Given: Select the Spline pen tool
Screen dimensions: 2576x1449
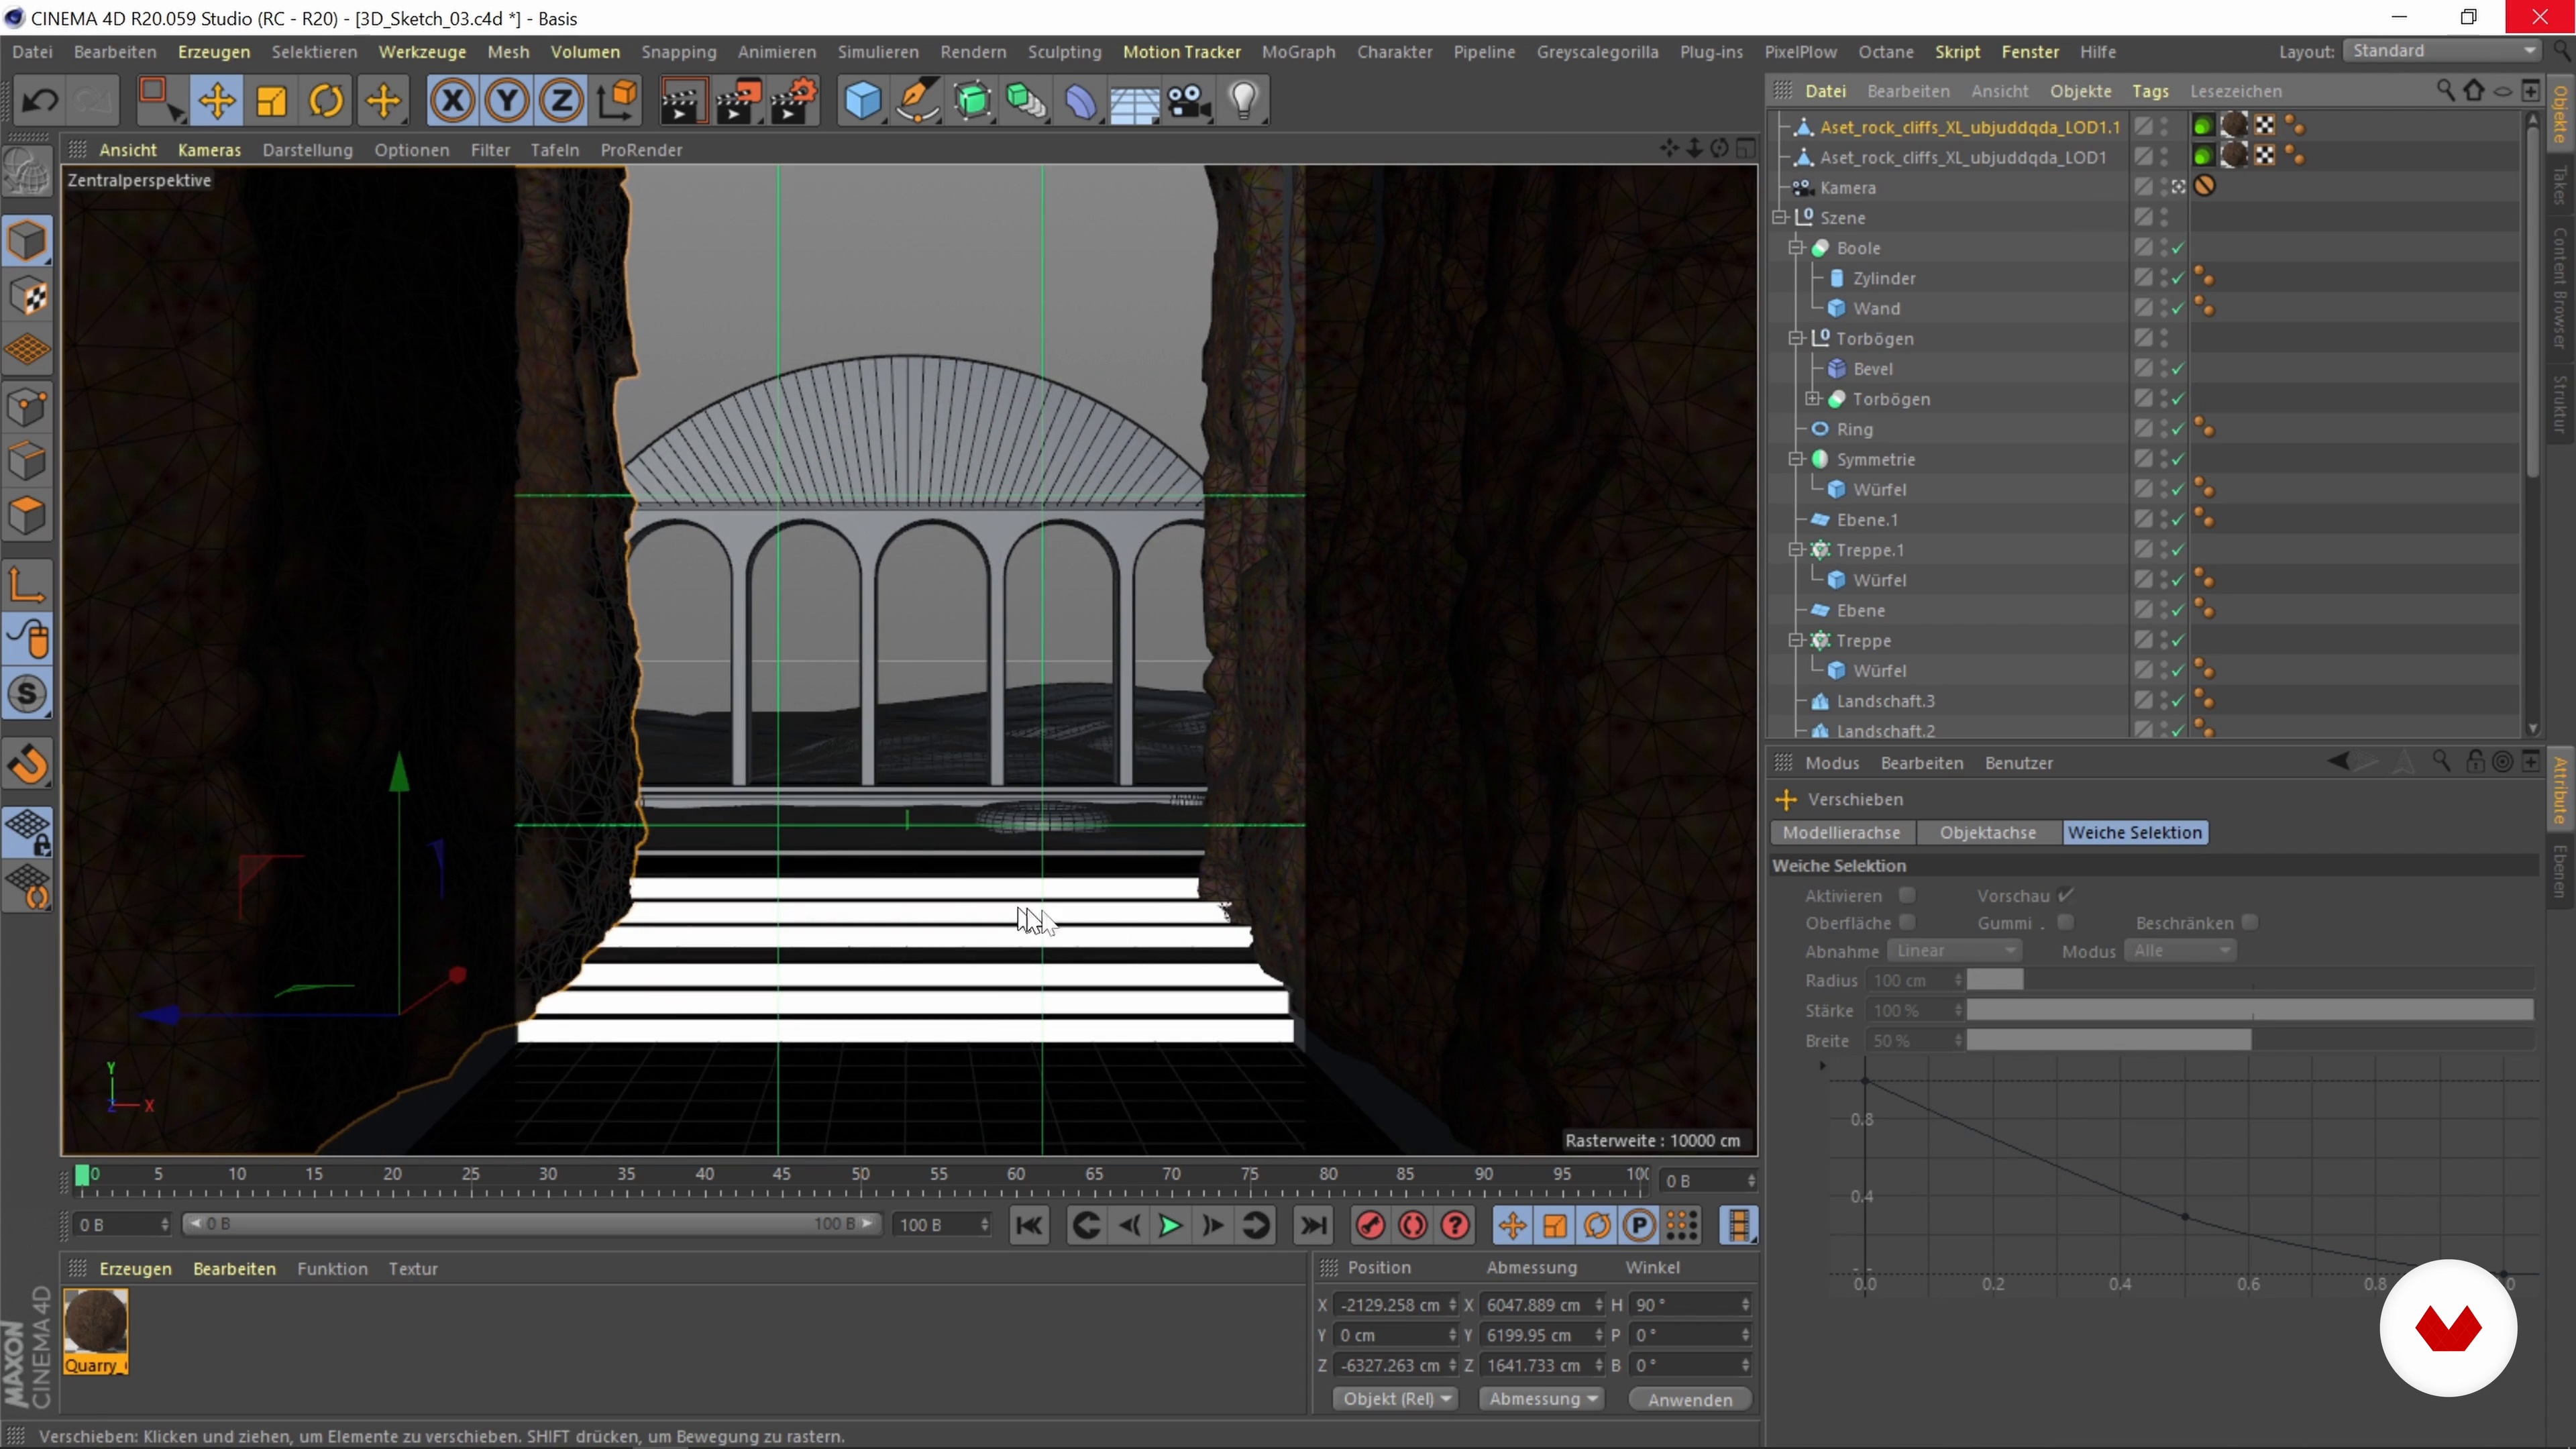Looking at the screenshot, I should tap(917, 100).
